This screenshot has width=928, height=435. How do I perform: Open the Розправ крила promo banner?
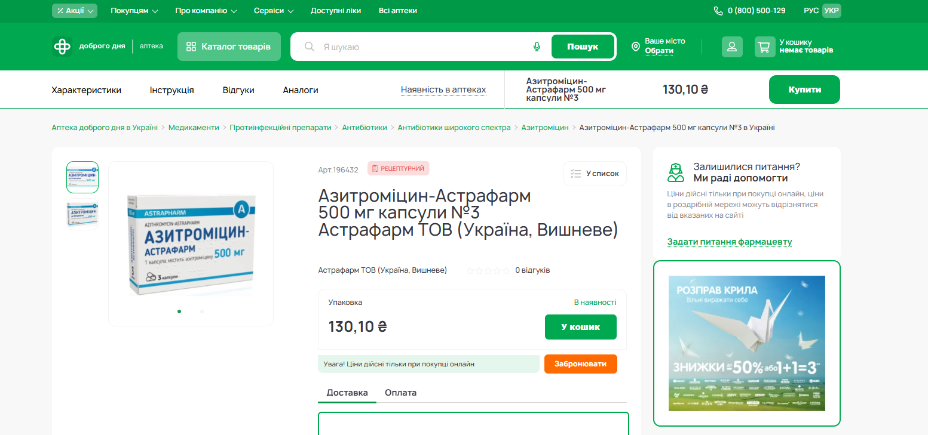point(747,343)
